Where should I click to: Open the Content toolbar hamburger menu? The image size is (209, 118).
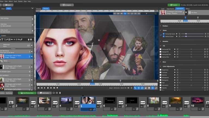pyautogui.click(x=31, y=39)
